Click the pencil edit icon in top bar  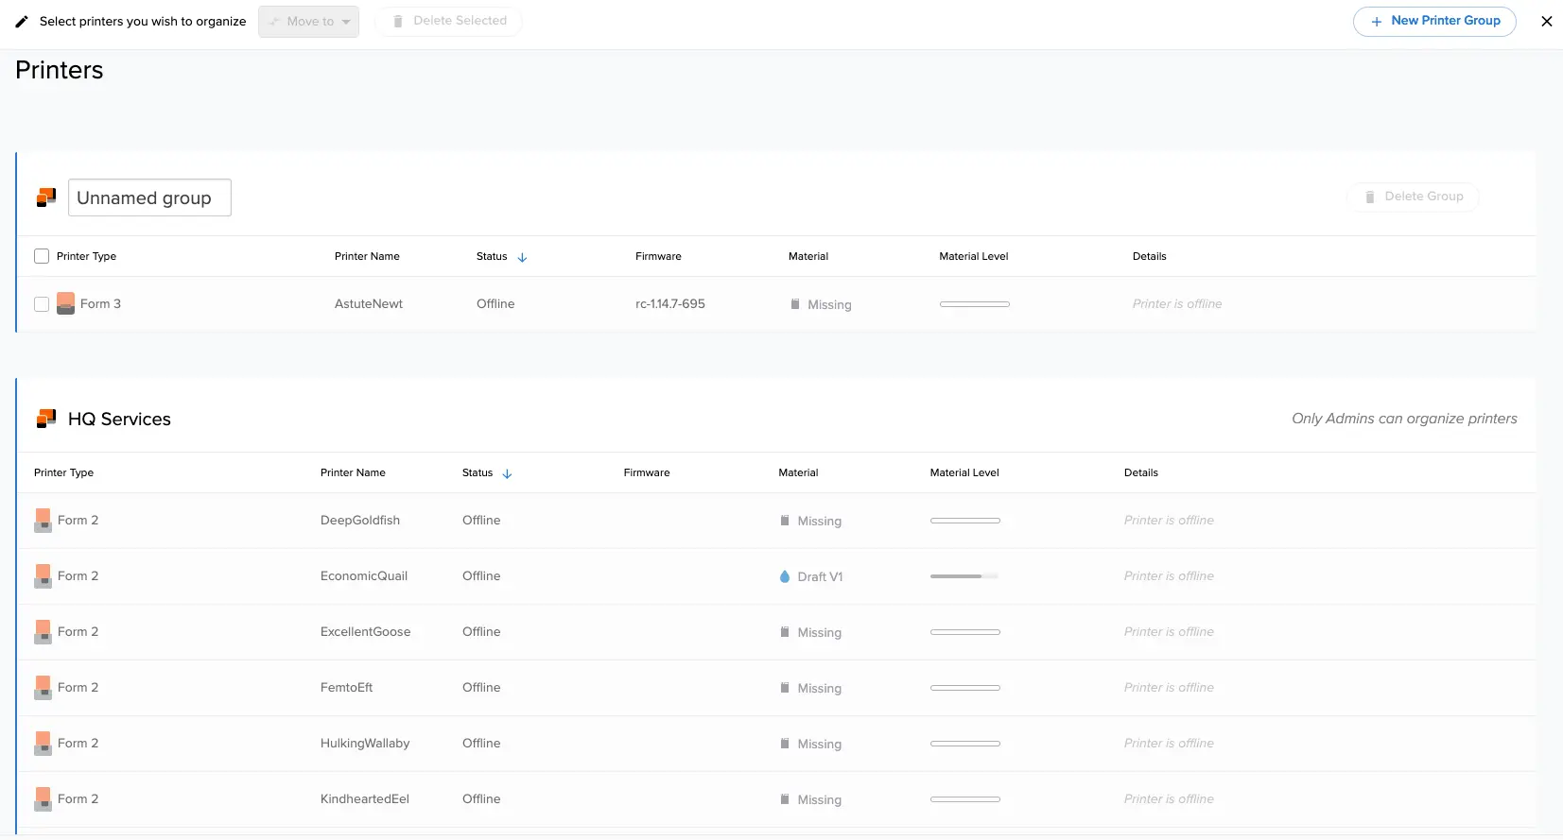(22, 21)
